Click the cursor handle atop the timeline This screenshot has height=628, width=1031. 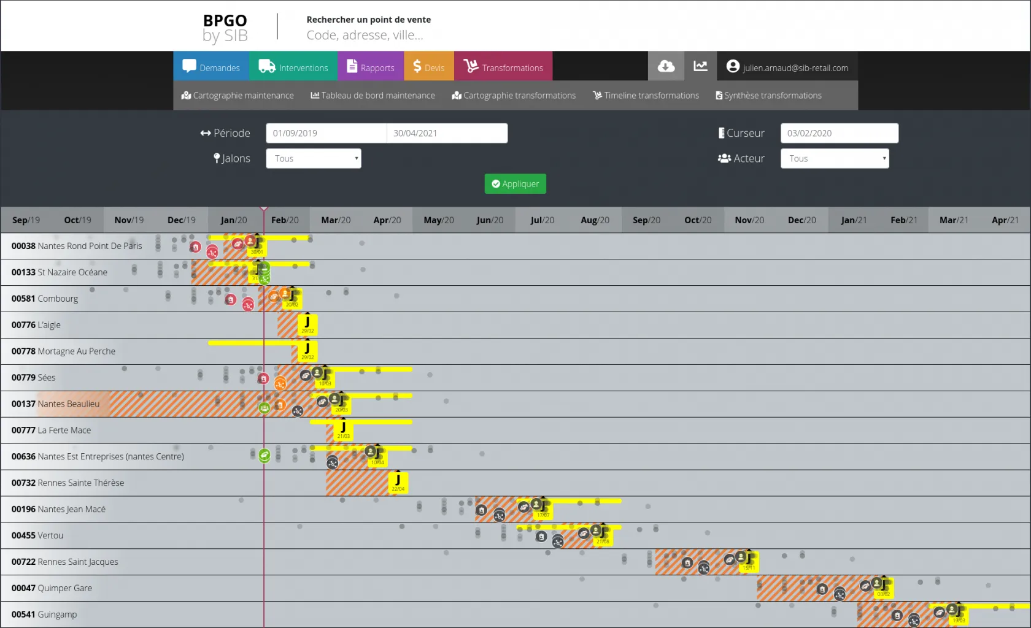(264, 209)
